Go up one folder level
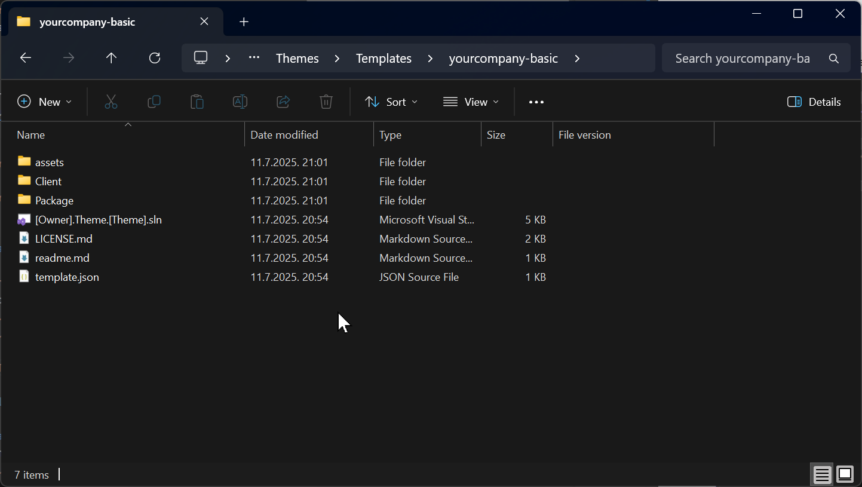 [x=111, y=58]
